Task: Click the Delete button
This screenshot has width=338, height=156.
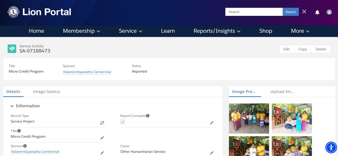Action: click(x=321, y=49)
